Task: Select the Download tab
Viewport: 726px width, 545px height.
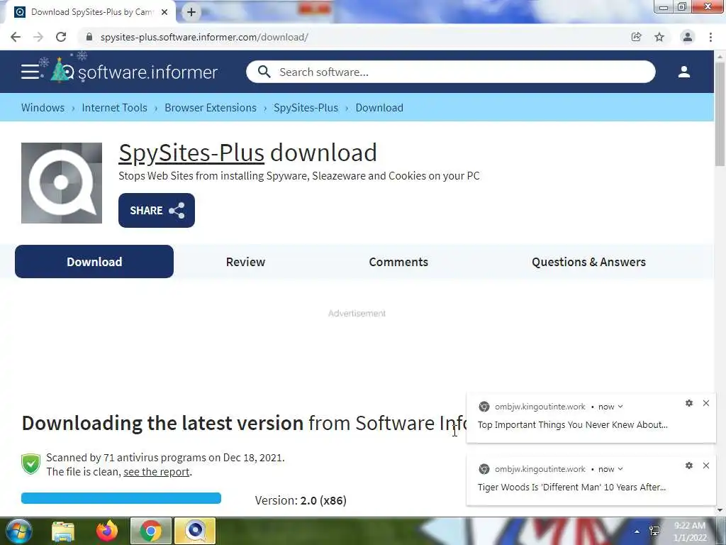Action: (x=94, y=262)
